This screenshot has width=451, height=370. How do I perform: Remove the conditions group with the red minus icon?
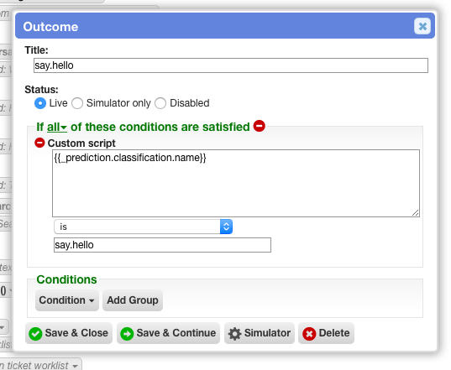coord(260,126)
